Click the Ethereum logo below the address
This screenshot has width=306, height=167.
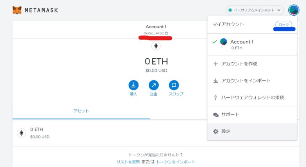coord(156,46)
